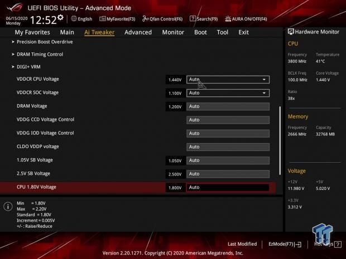The width and height of the screenshot is (346, 259).
Task: Click the ROG logo icon
Action: click(x=15, y=7)
